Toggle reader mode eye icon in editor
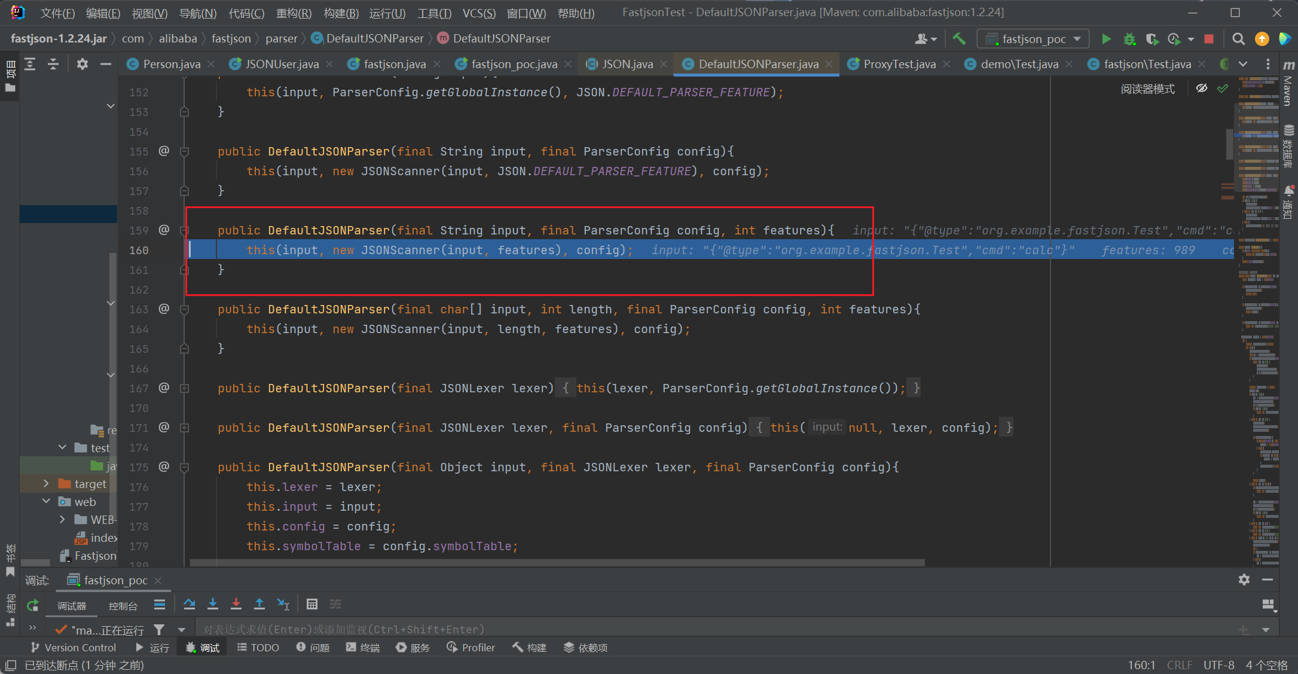This screenshot has height=674, width=1298. 1202,89
